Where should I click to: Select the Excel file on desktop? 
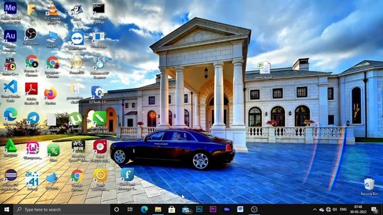click(x=263, y=70)
